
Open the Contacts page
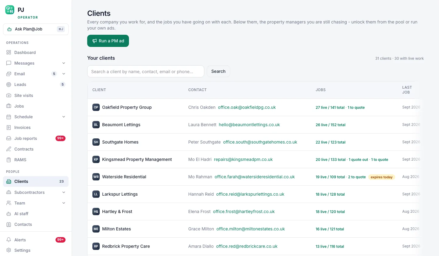36,224
